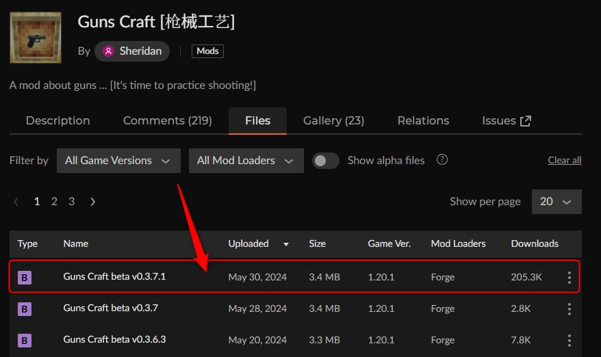The height and width of the screenshot is (357, 601).
Task: Open the Show per page 20 dropdown
Action: pos(557,202)
